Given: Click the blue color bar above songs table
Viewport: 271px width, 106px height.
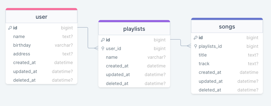Looking at the screenshot, I should click(x=227, y=19).
